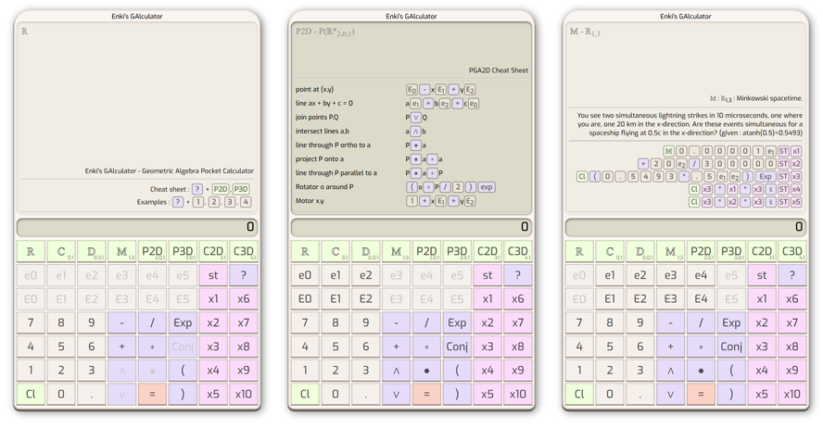This screenshot has height=429, width=823.
Task: Tap the minus operator in right calculator
Action: click(x=670, y=323)
